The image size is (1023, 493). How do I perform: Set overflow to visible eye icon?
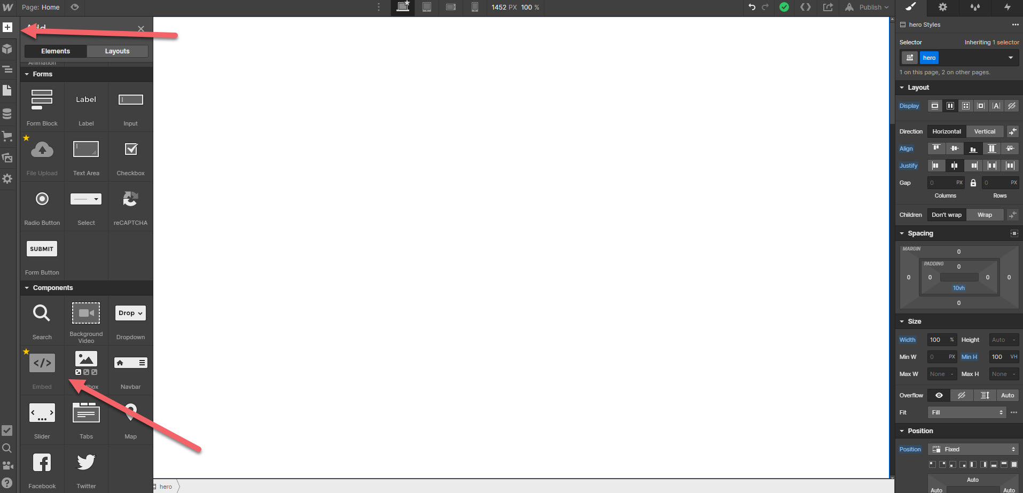(x=939, y=395)
